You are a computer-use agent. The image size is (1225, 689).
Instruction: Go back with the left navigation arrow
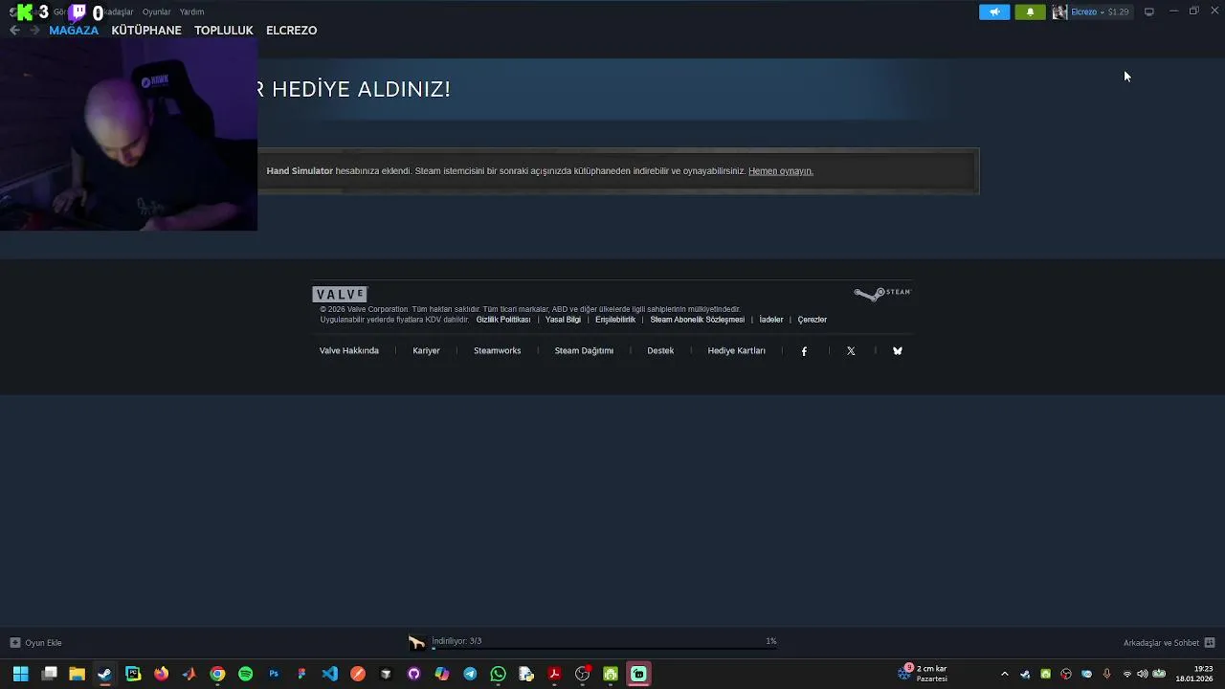14,31
